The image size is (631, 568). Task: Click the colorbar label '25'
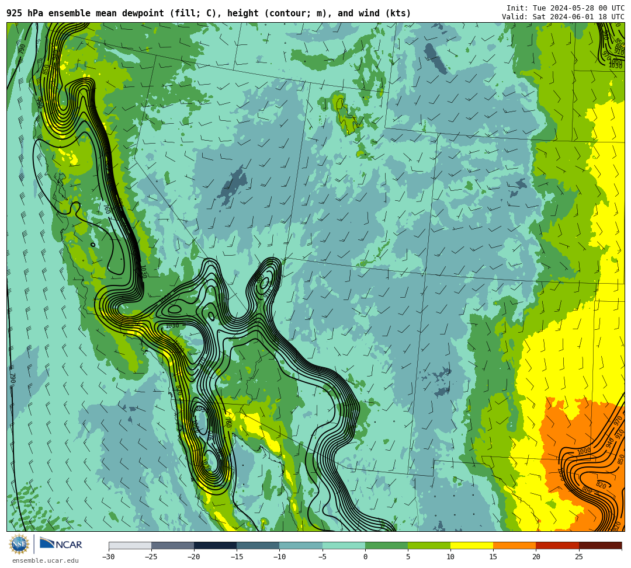[578, 557]
